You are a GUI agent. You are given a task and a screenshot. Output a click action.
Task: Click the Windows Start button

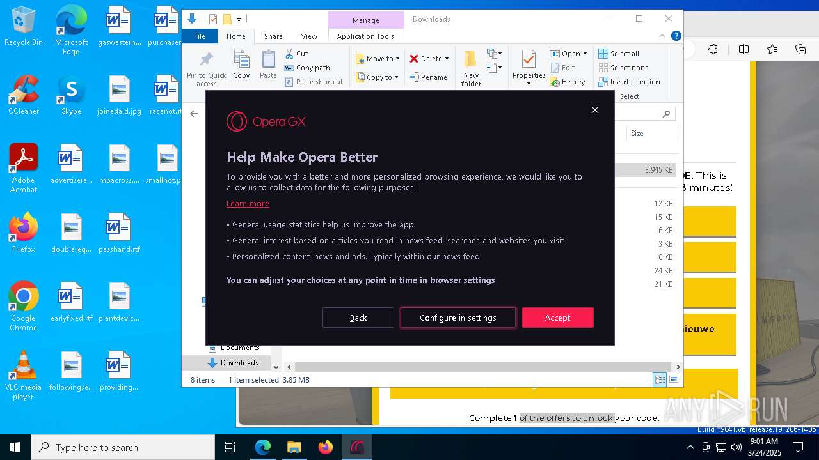(x=15, y=447)
